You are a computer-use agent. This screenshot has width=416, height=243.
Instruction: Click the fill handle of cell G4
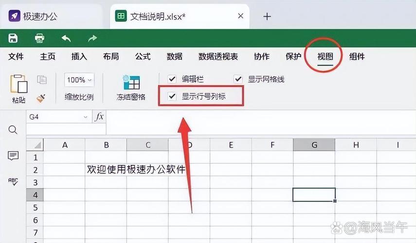tap(335, 201)
